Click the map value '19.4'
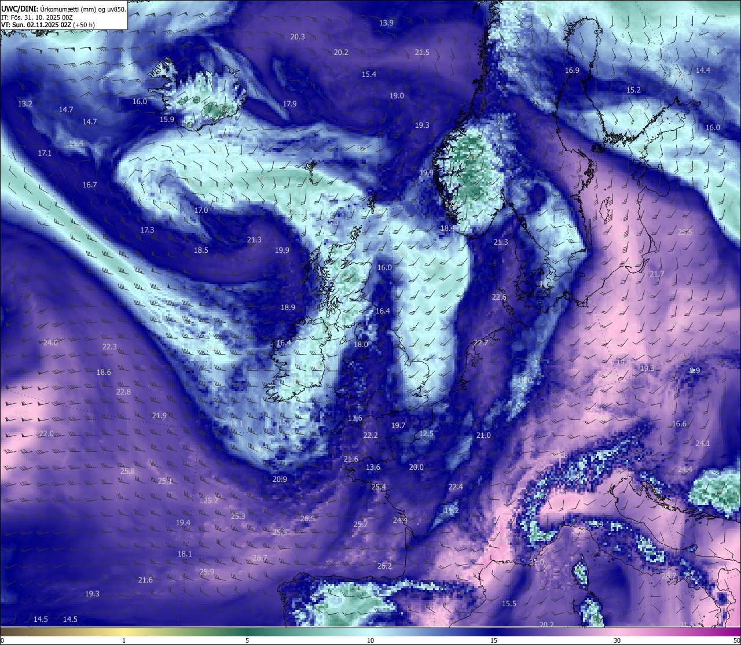This screenshot has height=645, width=741. point(183,522)
